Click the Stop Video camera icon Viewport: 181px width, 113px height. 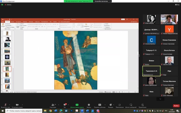17,105
